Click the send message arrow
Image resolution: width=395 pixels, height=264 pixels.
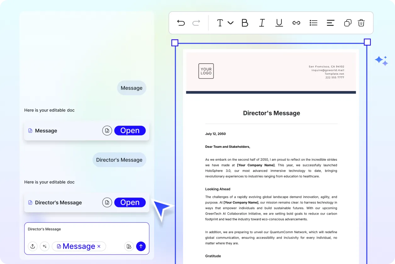141,246
